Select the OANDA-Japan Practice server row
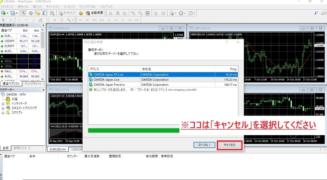327x180 pixels. pos(163,85)
